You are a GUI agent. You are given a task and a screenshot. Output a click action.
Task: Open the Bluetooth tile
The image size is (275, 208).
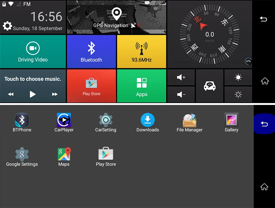(x=91, y=52)
